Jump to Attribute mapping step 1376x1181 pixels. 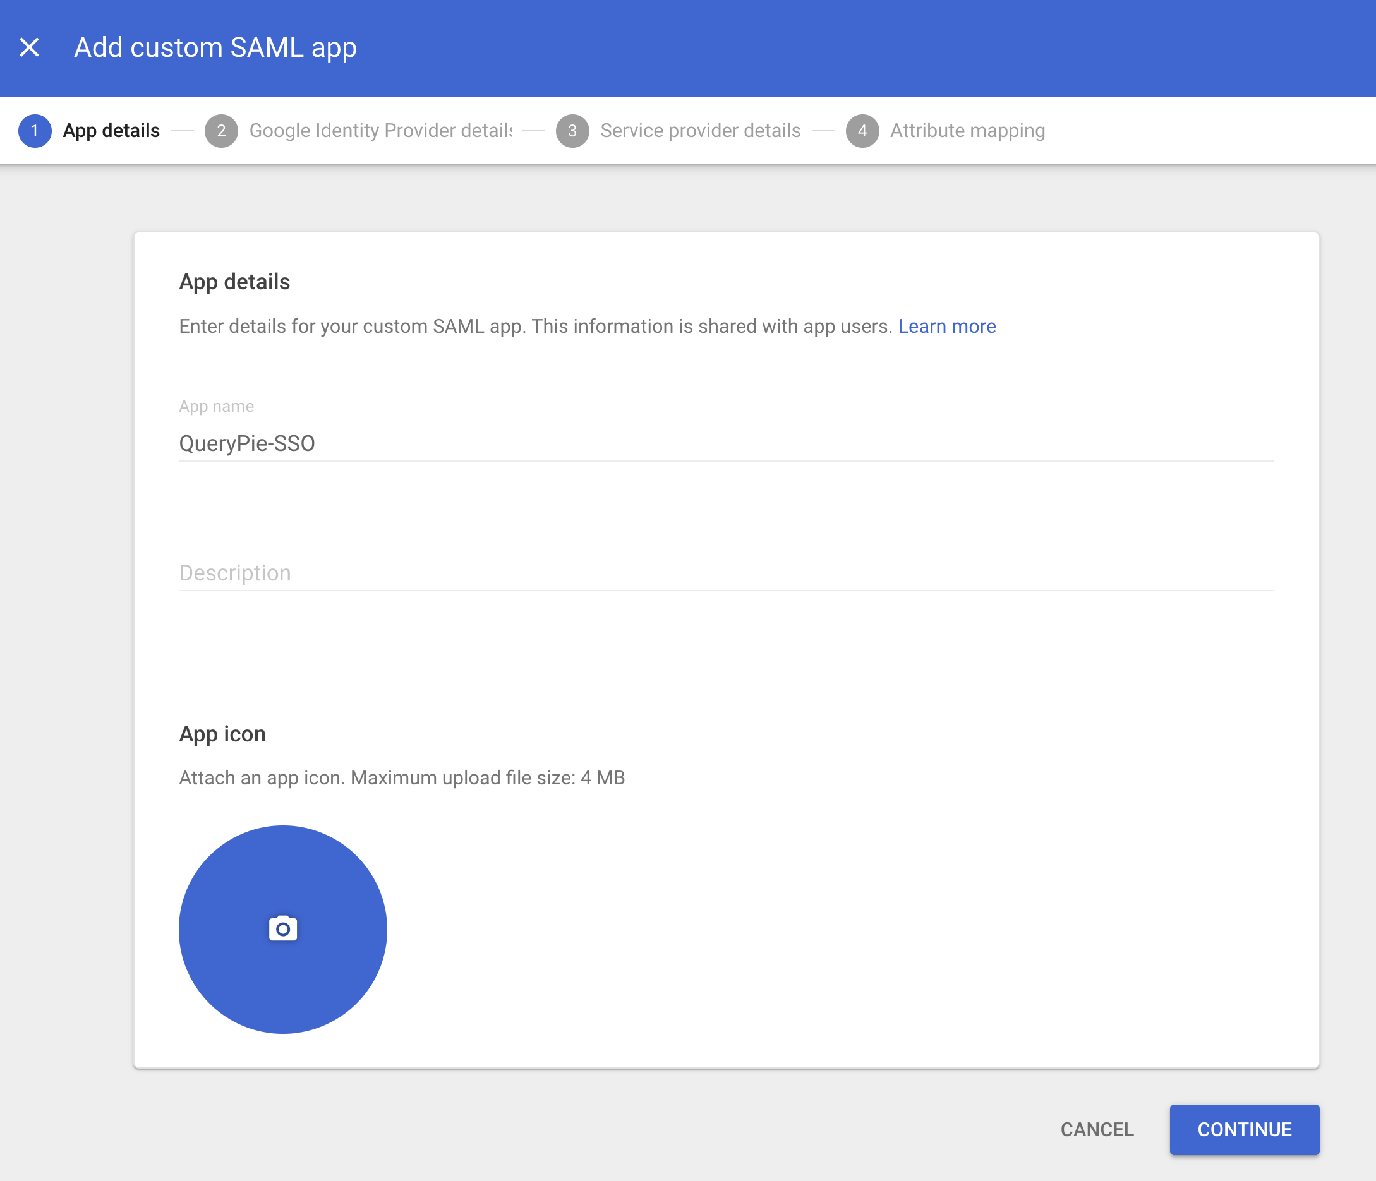[x=946, y=131]
